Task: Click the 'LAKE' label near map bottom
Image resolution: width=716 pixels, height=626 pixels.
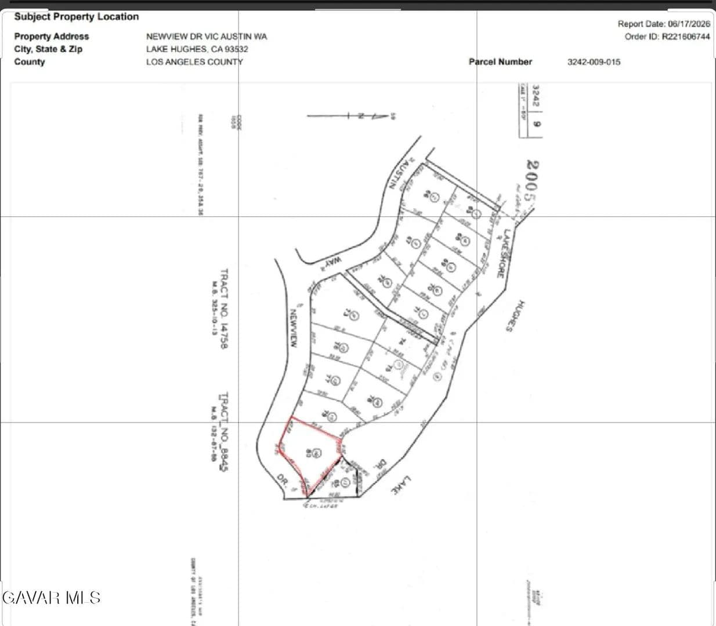Action: [x=402, y=485]
